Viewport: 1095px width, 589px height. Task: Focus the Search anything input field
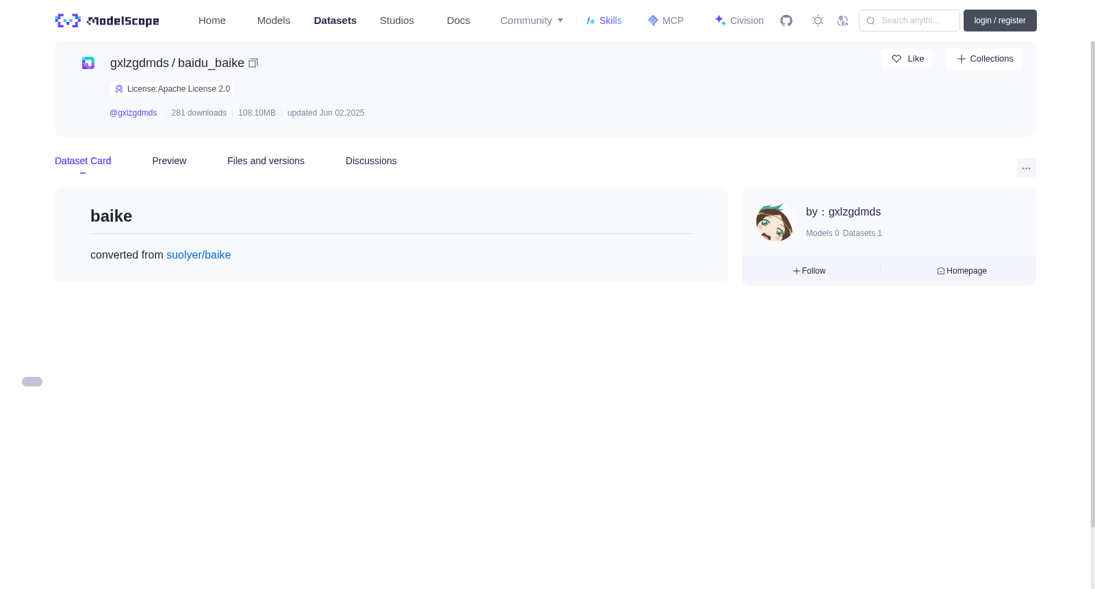pyautogui.click(x=910, y=21)
